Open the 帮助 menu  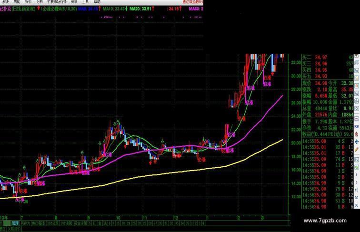[x=97, y=1]
